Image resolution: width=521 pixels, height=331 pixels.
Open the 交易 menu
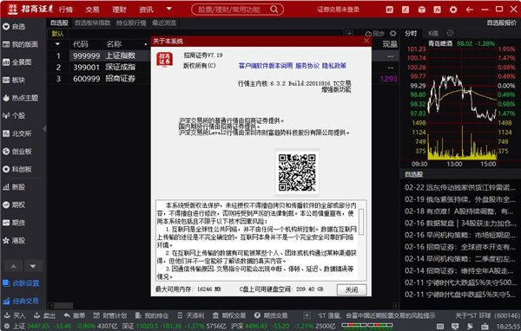(x=92, y=10)
